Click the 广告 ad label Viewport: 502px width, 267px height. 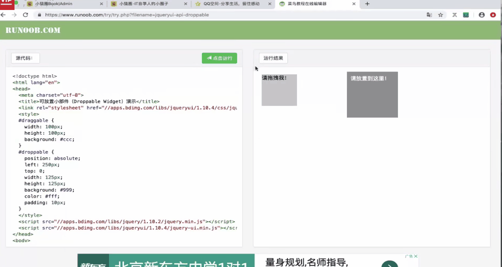pyautogui.click(x=409, y=256)
